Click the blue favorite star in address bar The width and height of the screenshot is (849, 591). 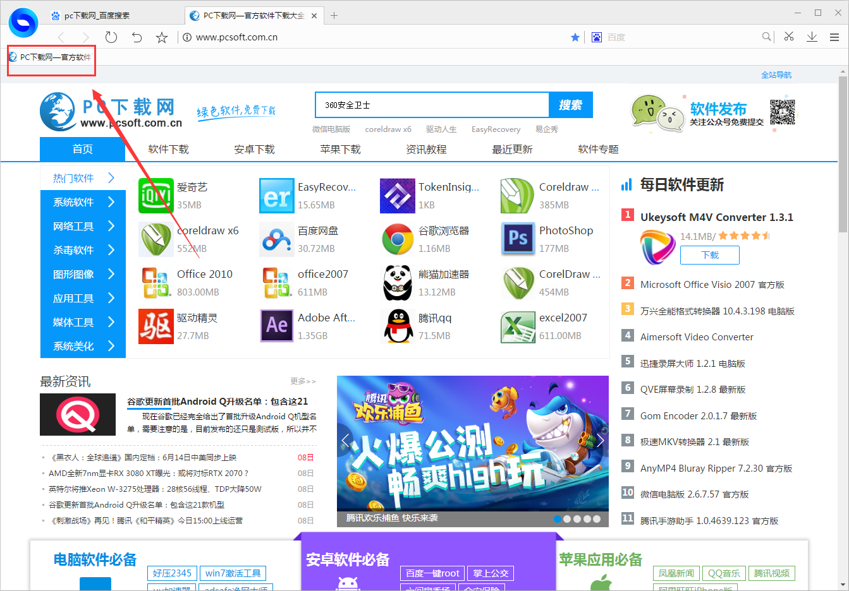[x=575, y=37]
